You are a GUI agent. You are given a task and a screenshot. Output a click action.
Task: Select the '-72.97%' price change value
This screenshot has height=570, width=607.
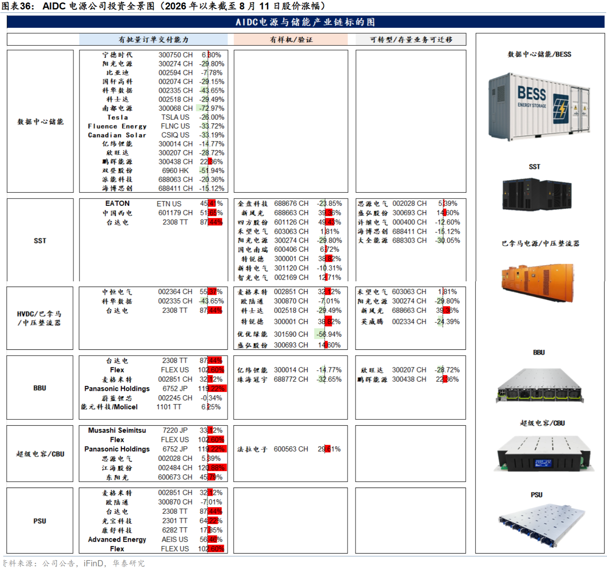click(211, 108)
